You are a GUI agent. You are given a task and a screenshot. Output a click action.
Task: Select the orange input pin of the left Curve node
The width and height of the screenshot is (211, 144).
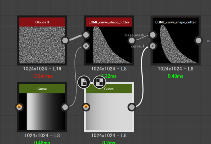(x=19, y=107)
